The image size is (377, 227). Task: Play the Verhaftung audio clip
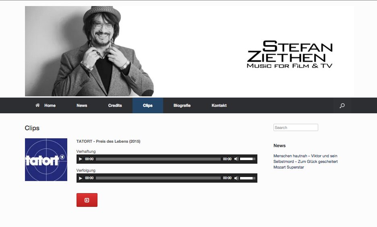pyautogui.click(x=81, y=159)
